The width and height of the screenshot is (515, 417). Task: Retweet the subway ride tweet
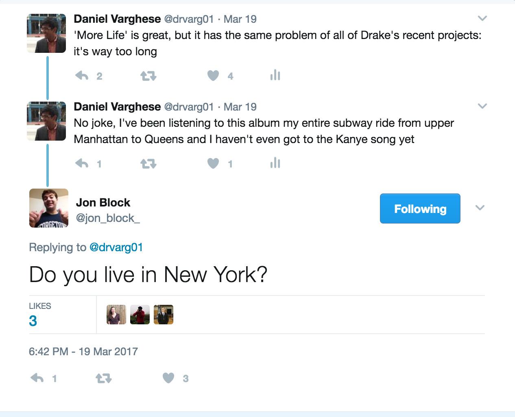(x=148, y=163)
